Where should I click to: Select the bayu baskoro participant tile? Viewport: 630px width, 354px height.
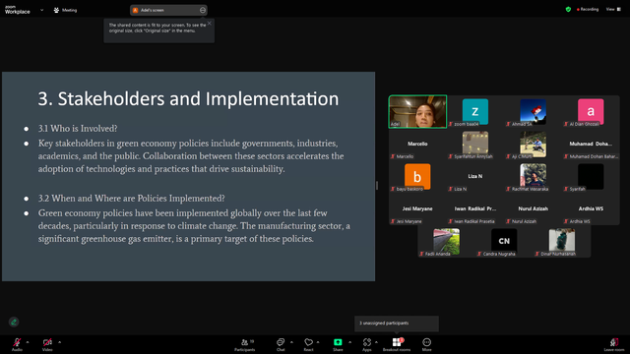417,177
